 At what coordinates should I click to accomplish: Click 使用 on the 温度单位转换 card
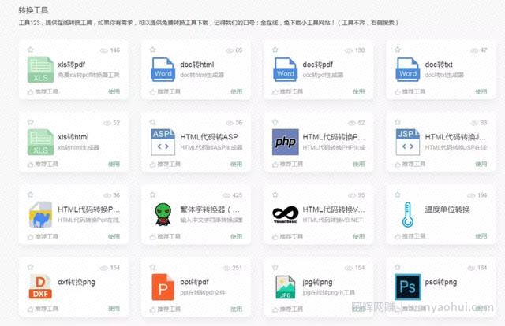click(x=481, y=236)
